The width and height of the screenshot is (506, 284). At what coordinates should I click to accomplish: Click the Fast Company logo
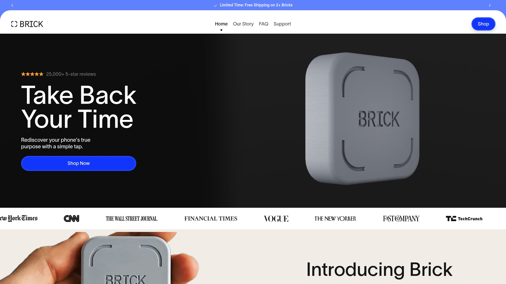(401, 219)
